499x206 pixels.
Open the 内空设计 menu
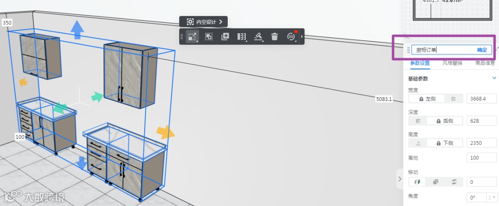(x=203, y=22)
